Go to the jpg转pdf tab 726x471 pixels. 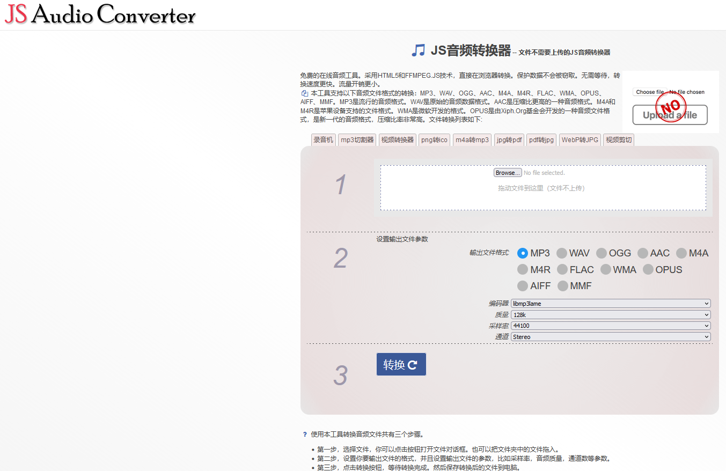[509, 140]
